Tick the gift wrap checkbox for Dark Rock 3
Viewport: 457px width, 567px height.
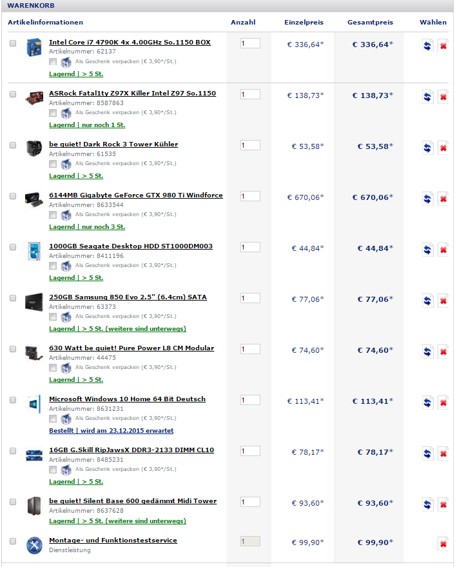click(x=53, y=164)
